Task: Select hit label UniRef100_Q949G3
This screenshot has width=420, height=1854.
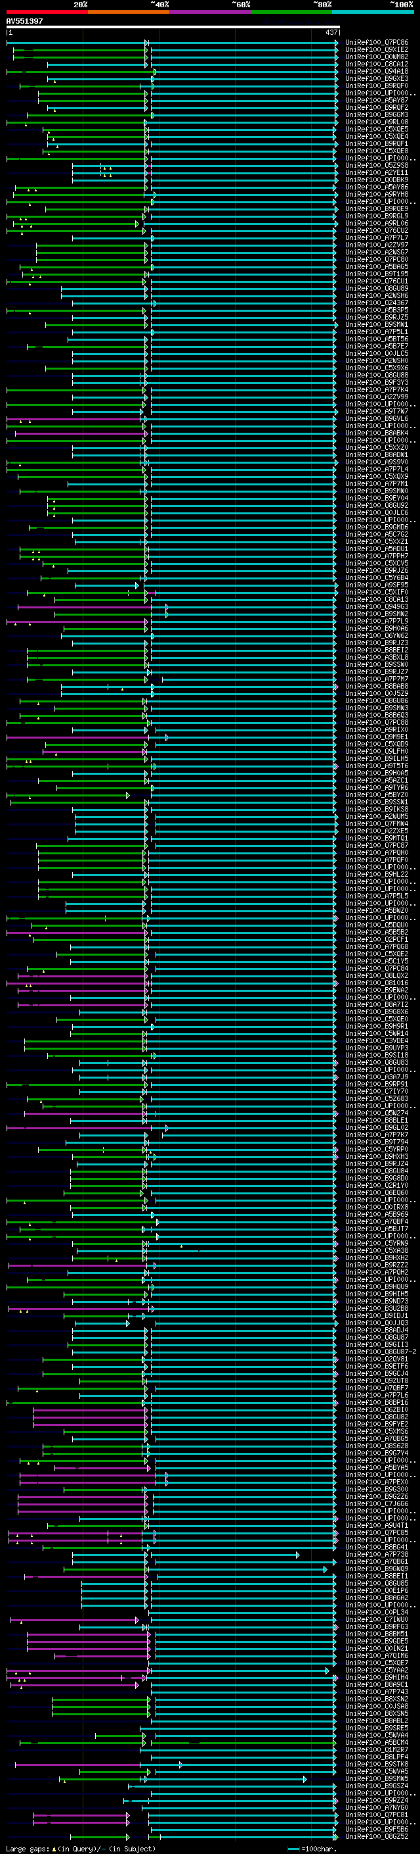Action: [x=377, y=607]
